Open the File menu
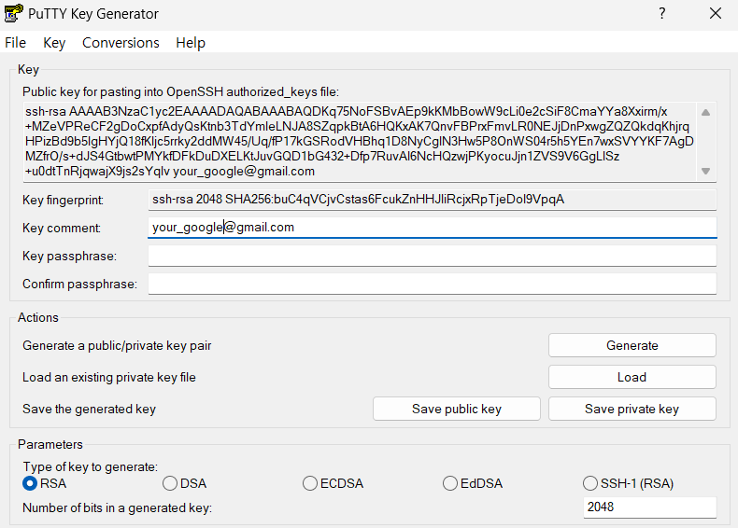This screenshot has height=528, width=738. pyautogui.click(x=15, y=43)
